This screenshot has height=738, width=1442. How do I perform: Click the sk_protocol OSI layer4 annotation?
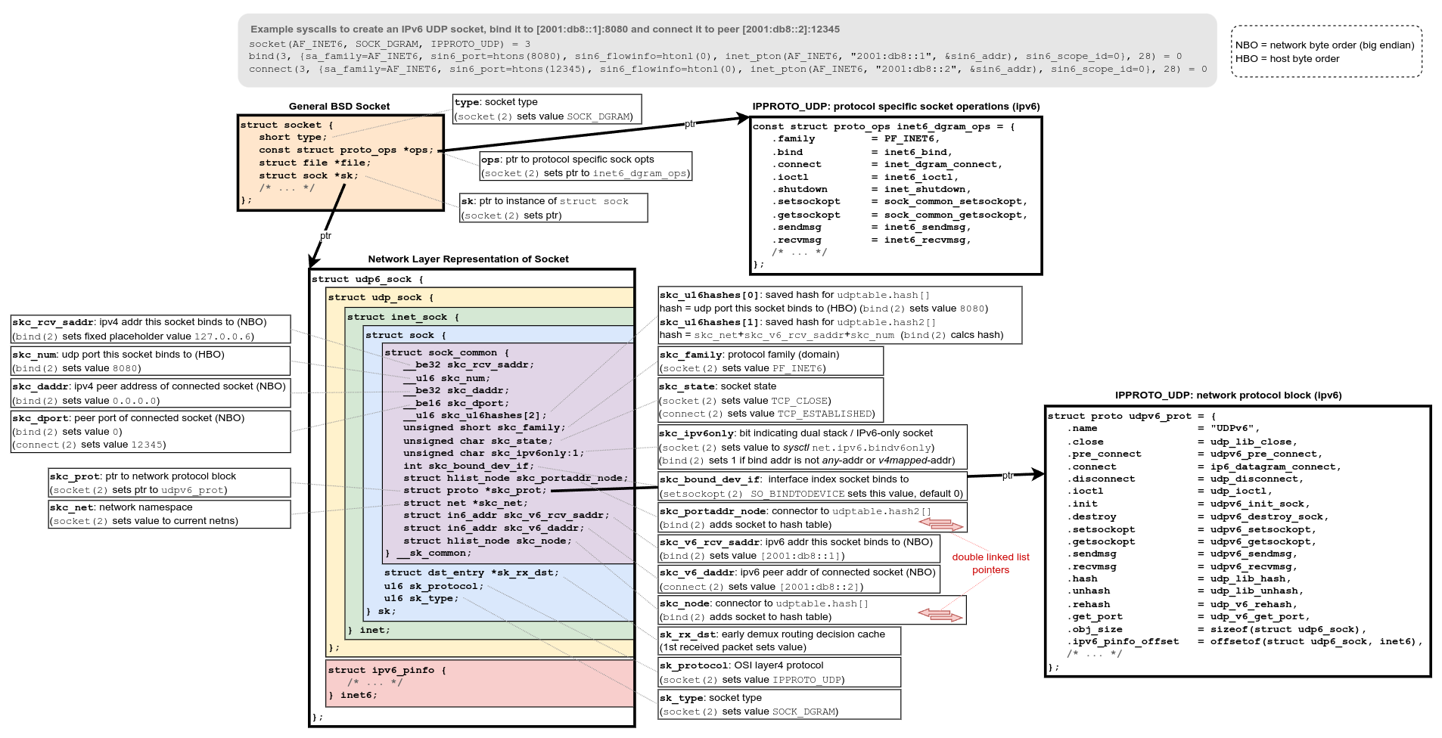pos(778,672)
